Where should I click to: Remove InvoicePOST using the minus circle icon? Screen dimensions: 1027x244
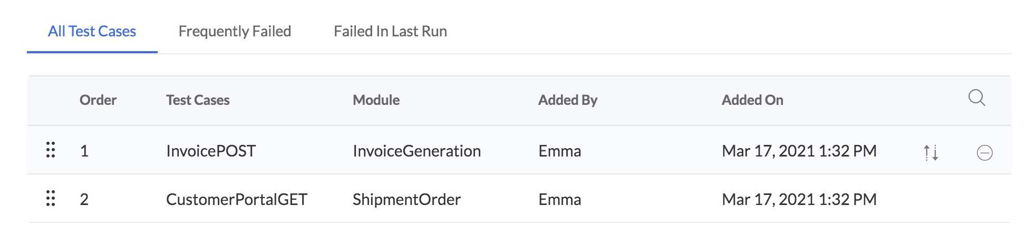(x=984, y=153)
